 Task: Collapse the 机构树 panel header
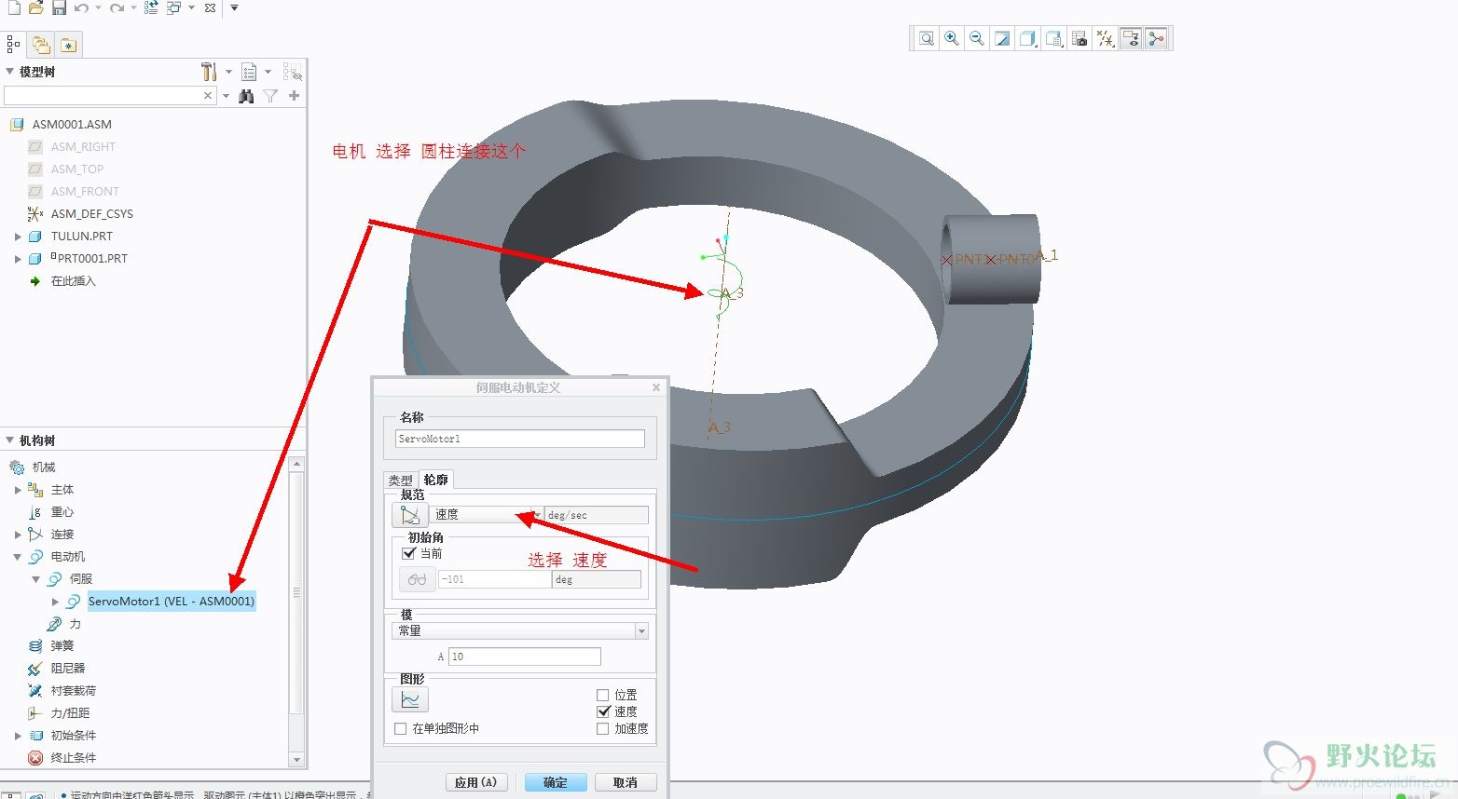coord(10,440)
